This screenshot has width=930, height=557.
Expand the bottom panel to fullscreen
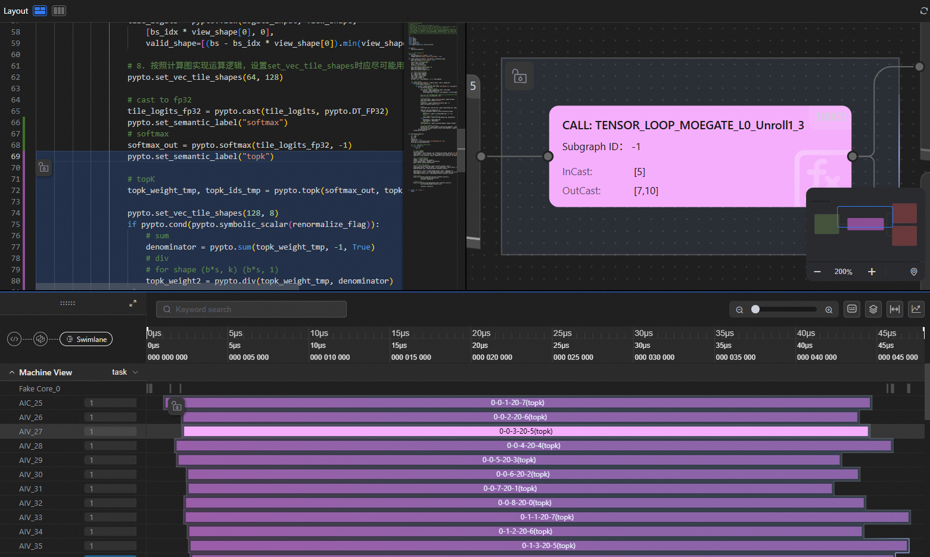point(133,303)
